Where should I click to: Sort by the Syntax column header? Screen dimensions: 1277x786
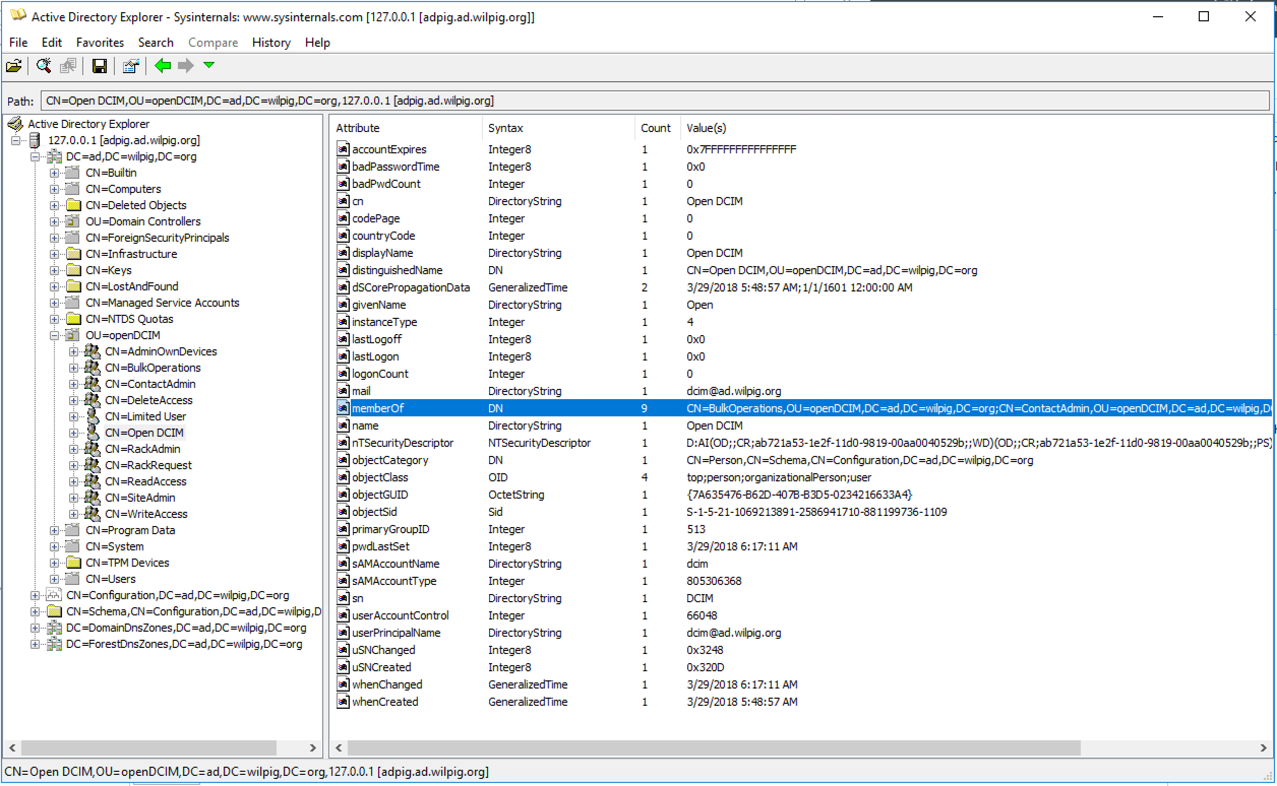pos(558,128)
